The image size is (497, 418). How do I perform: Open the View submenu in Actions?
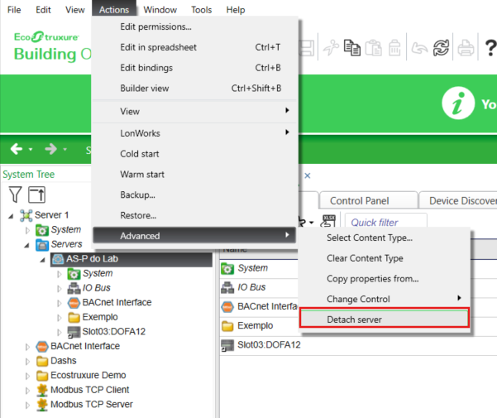[194, 111]
